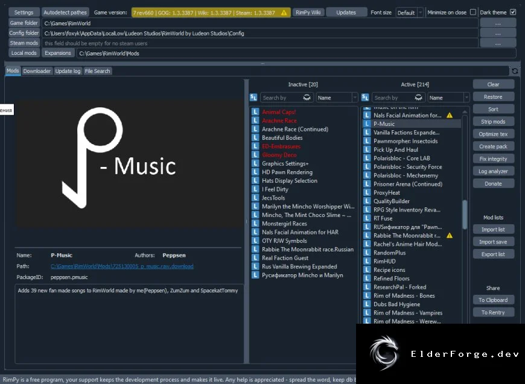The image size is (525, 384).
Task: Click Strip mods button
Action: coord(494,121)
